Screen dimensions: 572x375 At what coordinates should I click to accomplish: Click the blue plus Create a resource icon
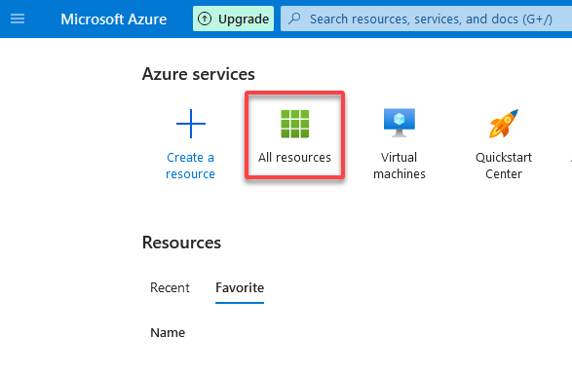pos(191,124)
